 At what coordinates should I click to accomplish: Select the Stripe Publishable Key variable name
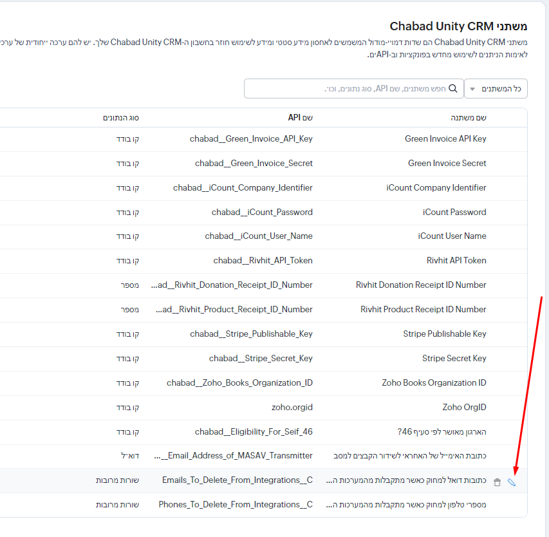click(x=445, y=334)
